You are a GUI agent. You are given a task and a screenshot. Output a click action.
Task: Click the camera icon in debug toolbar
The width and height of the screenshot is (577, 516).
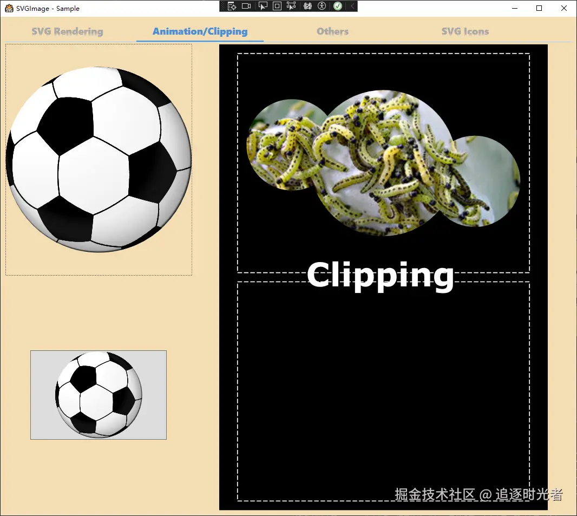tap(246, 6)
